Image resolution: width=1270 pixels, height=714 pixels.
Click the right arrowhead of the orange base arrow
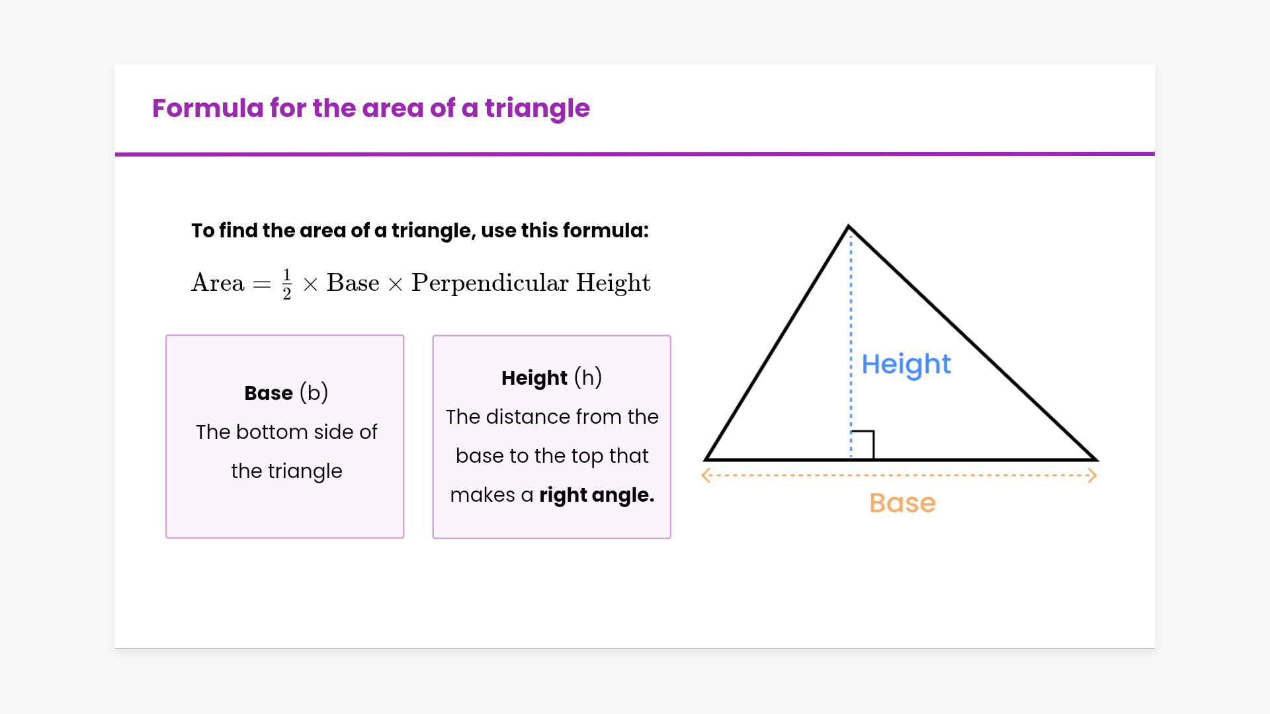(1092, 475)
